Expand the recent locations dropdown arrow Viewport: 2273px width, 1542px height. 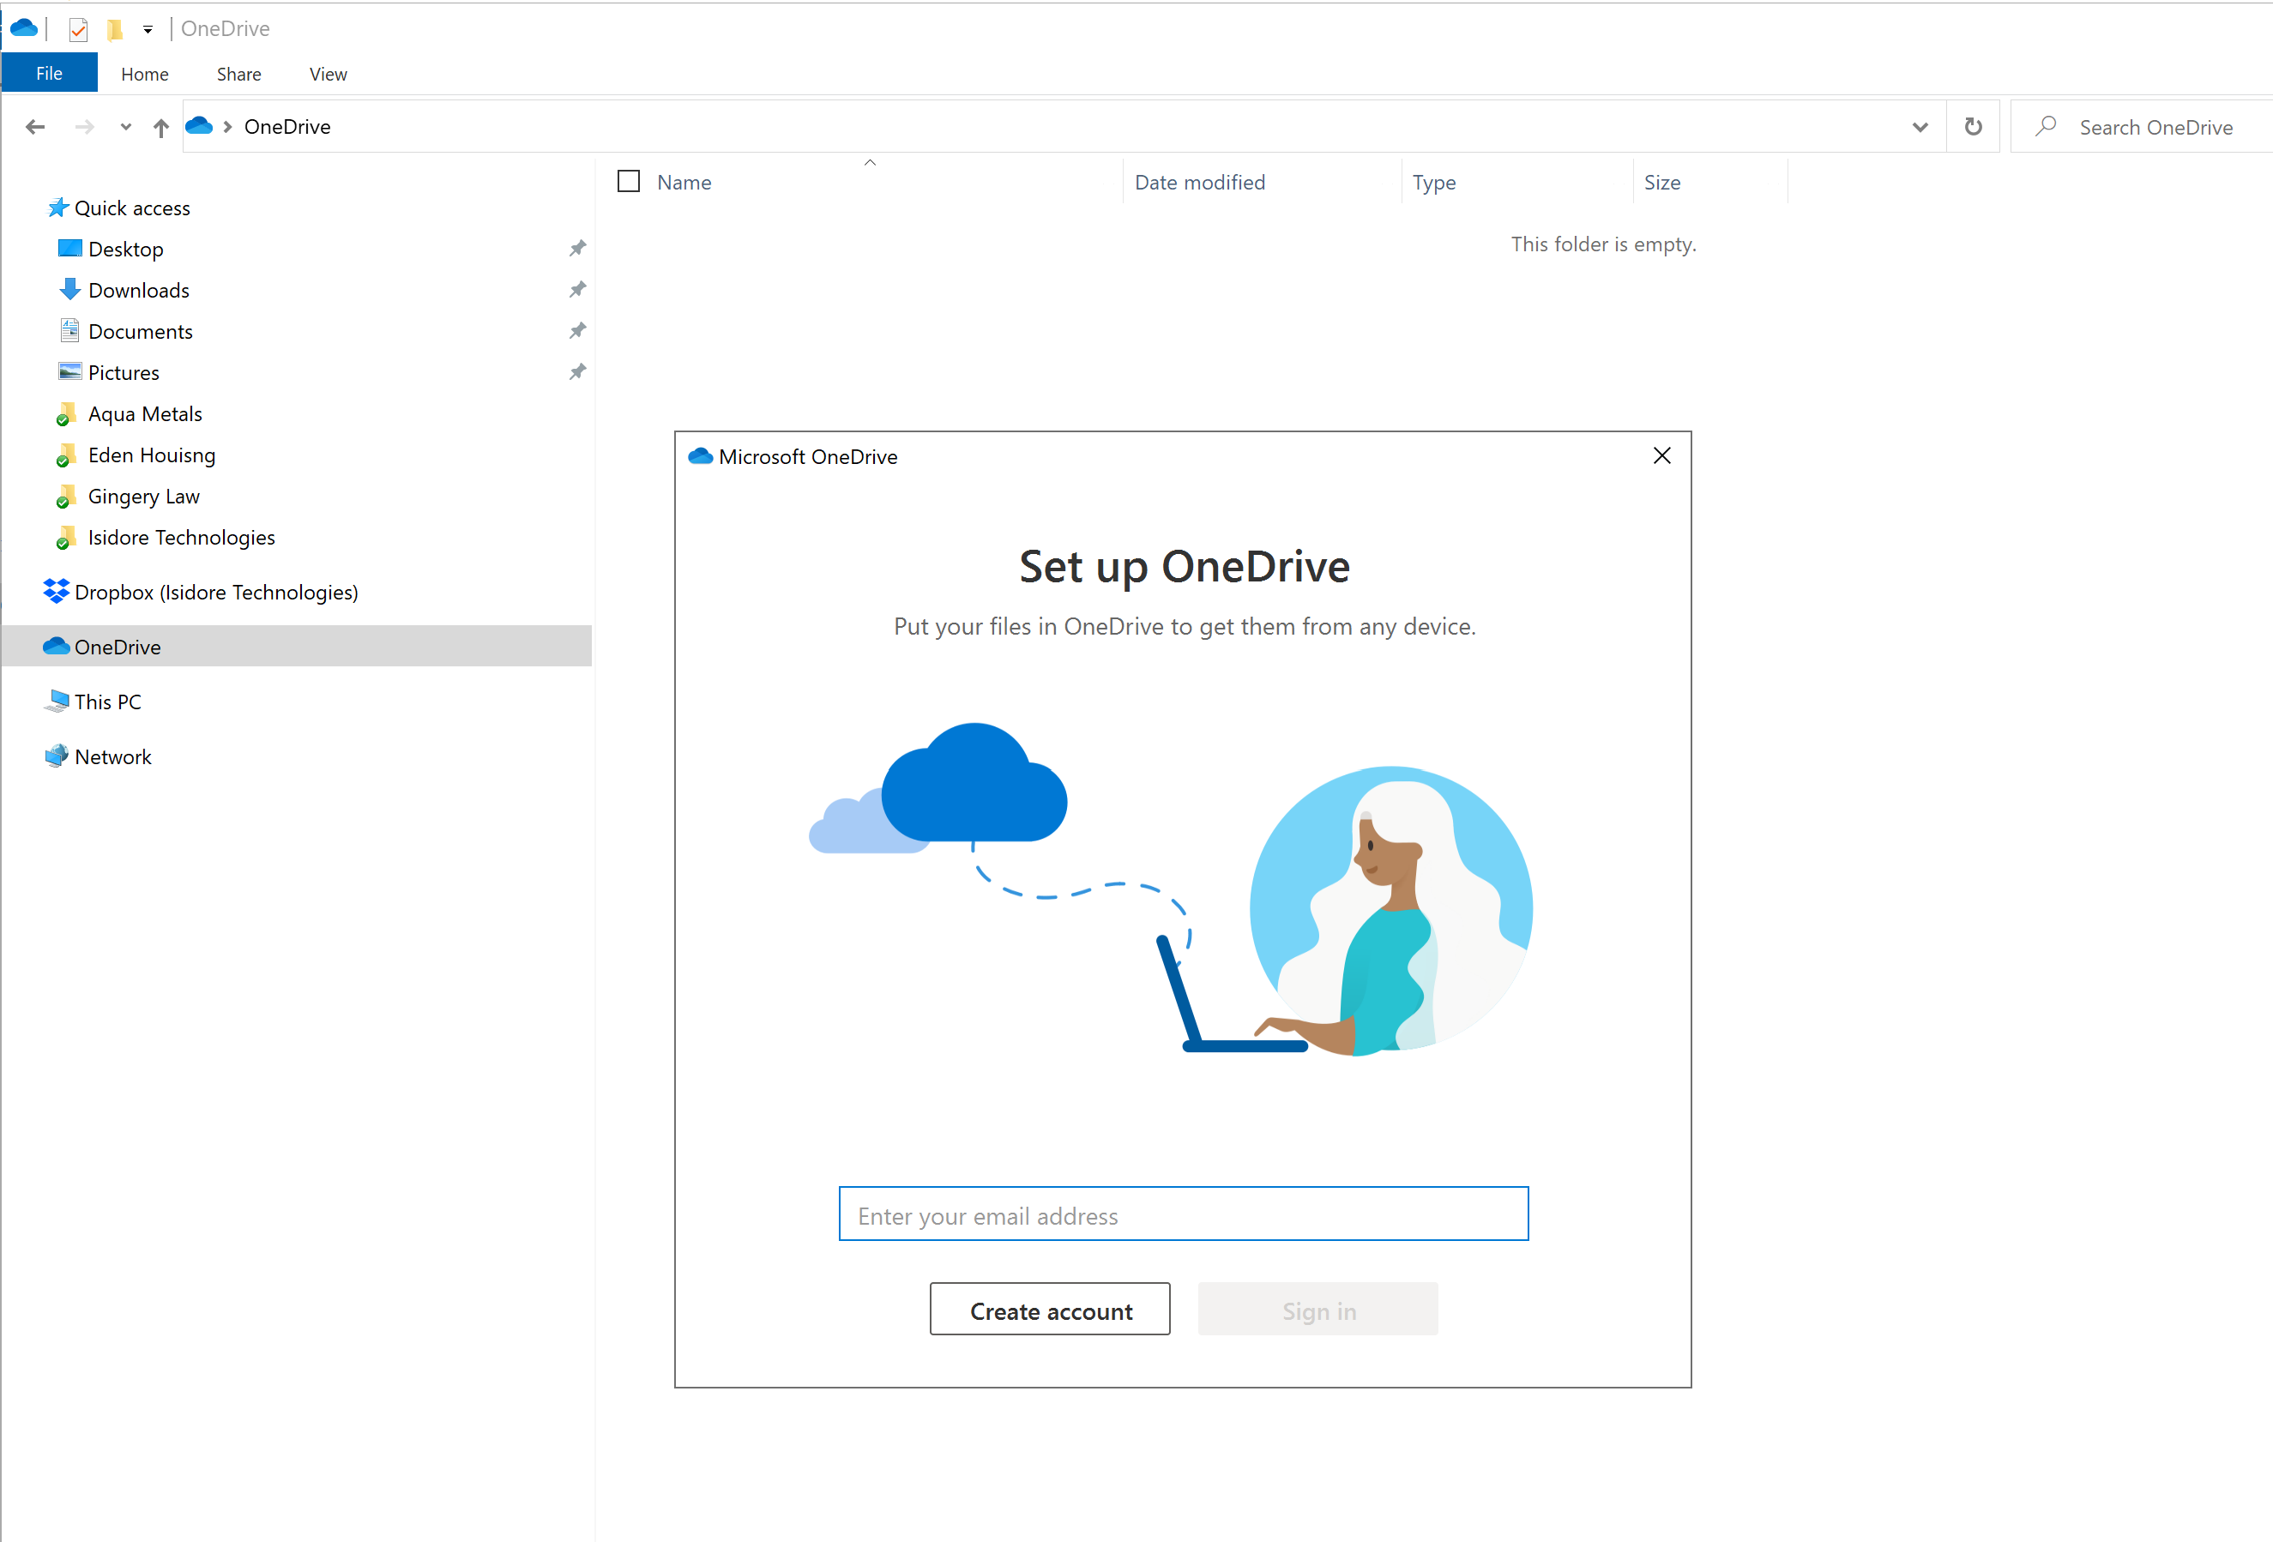point(125,127)
